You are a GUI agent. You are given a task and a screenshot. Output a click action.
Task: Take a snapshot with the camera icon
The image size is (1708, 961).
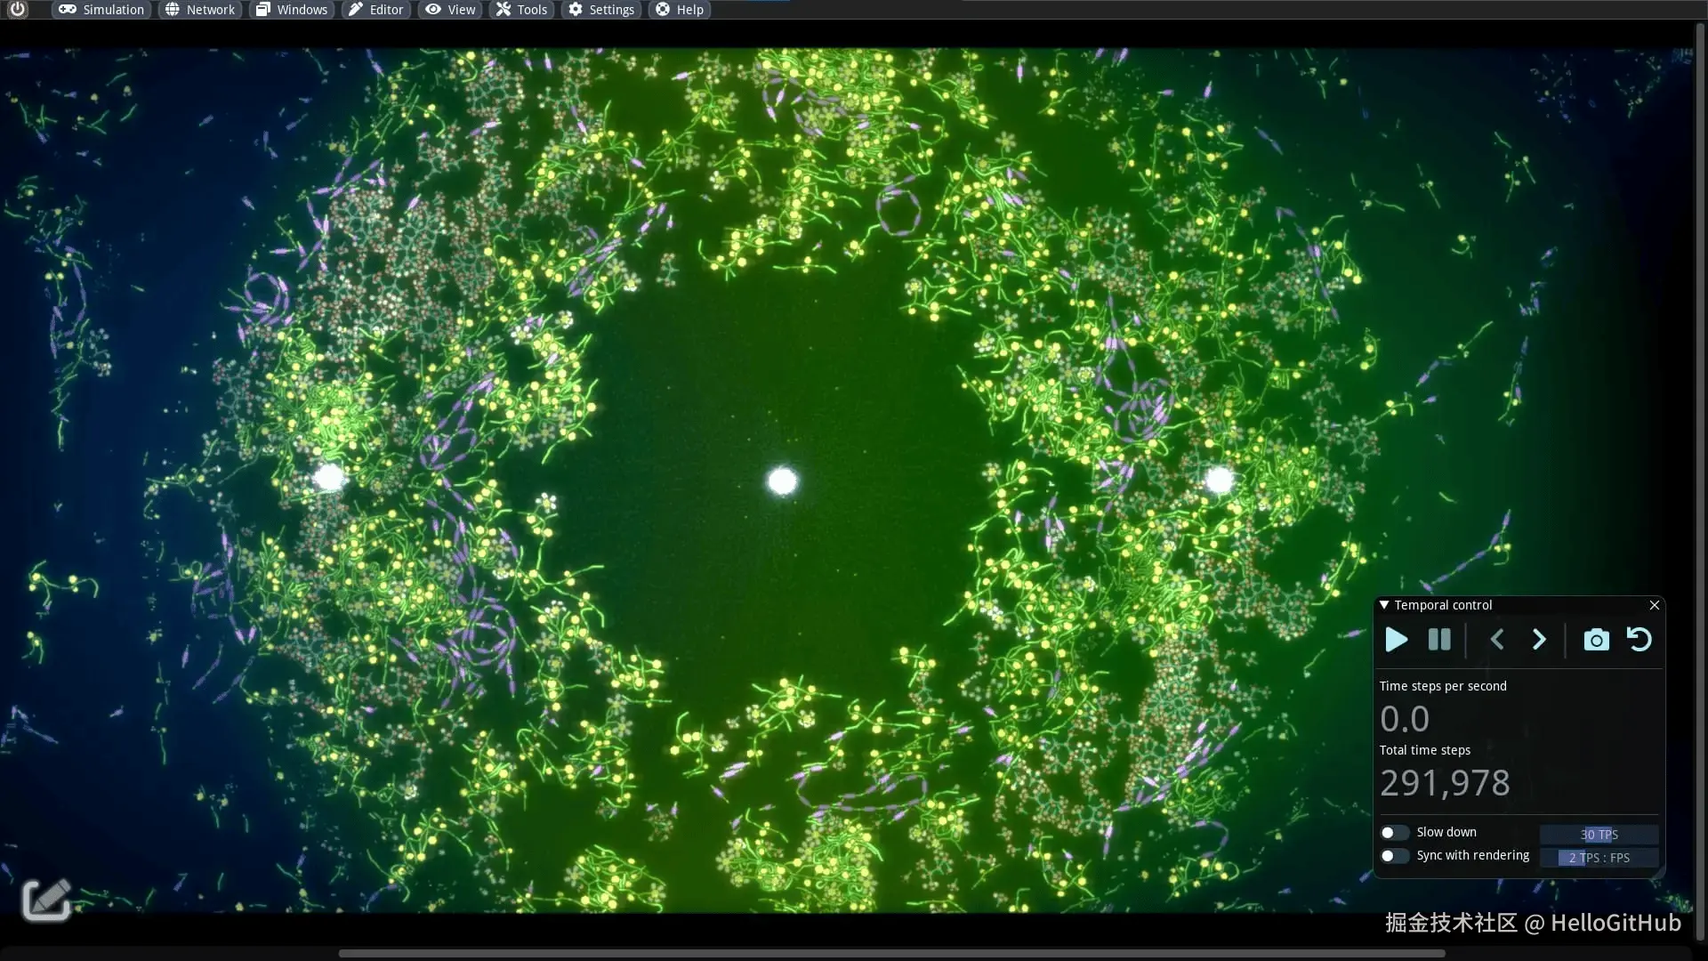(1597, 640)
